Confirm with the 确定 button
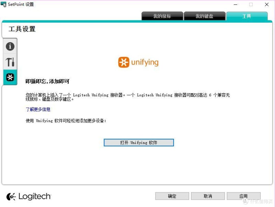 172,196
